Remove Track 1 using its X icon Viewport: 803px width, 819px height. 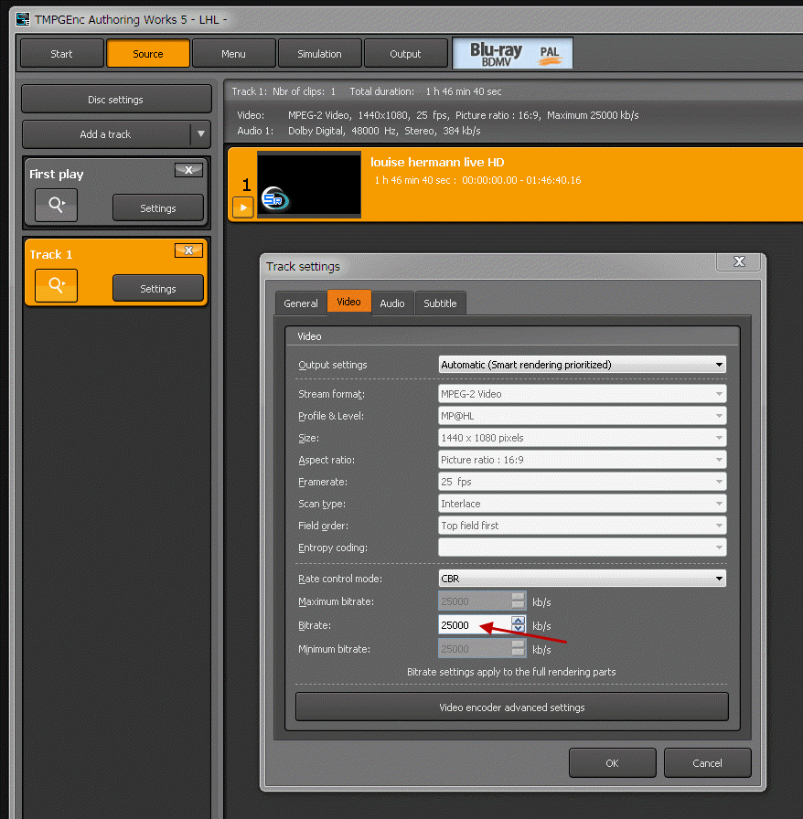click(188, 250)
